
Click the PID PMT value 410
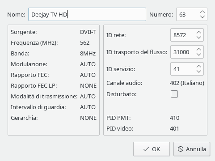click(x=174, y=118)
